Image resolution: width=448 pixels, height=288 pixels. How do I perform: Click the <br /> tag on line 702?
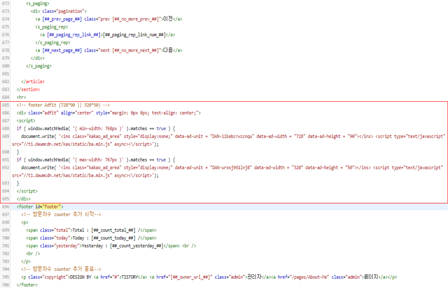33,253
